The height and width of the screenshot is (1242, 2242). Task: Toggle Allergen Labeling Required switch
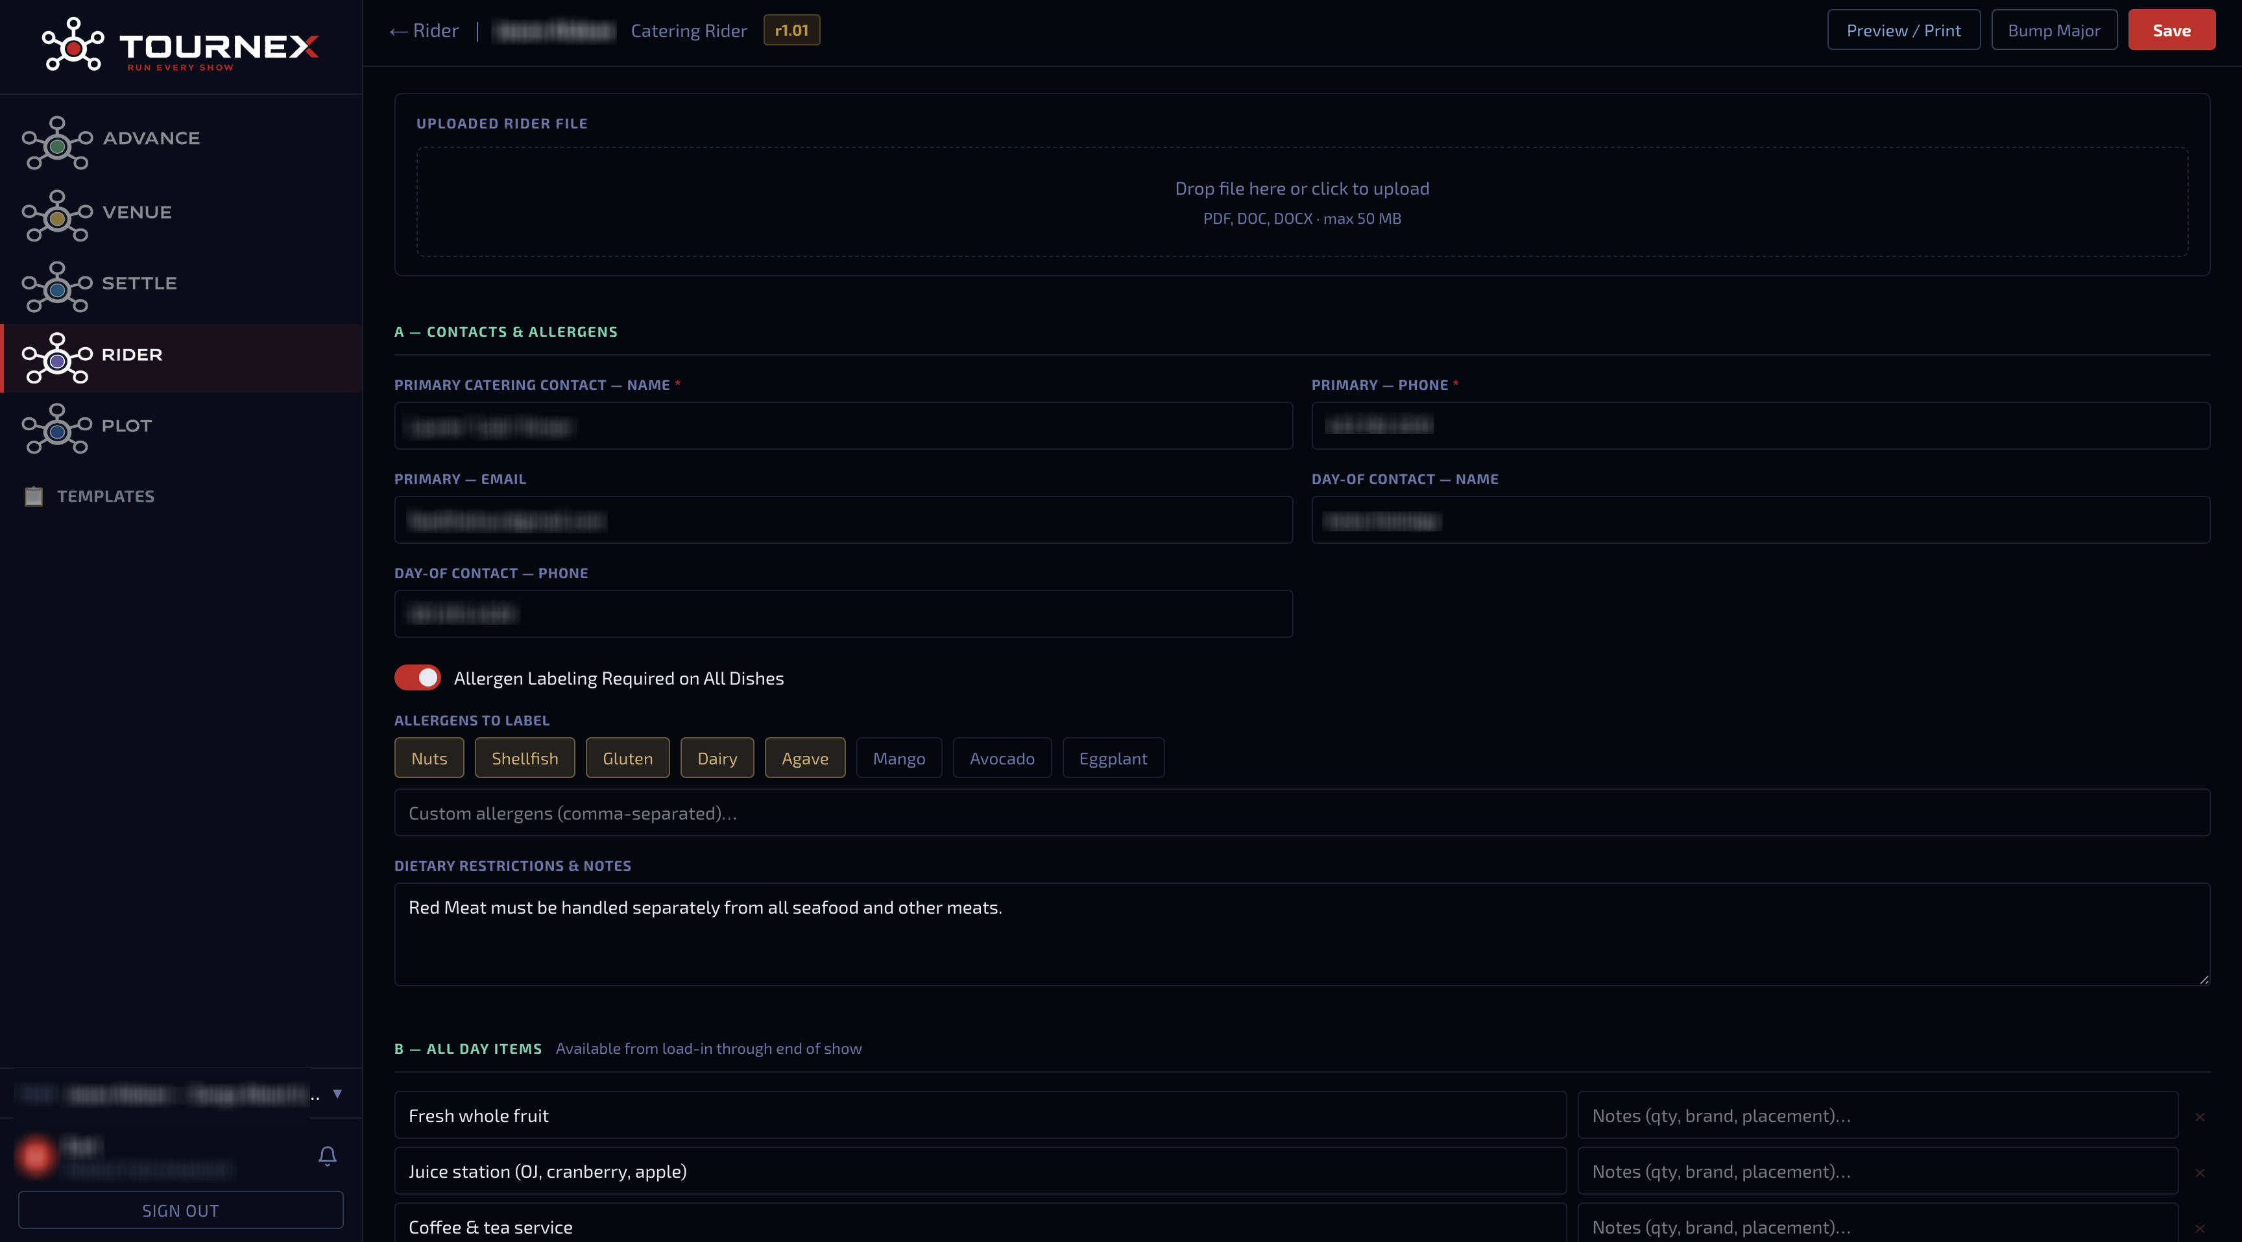point(418,678)
